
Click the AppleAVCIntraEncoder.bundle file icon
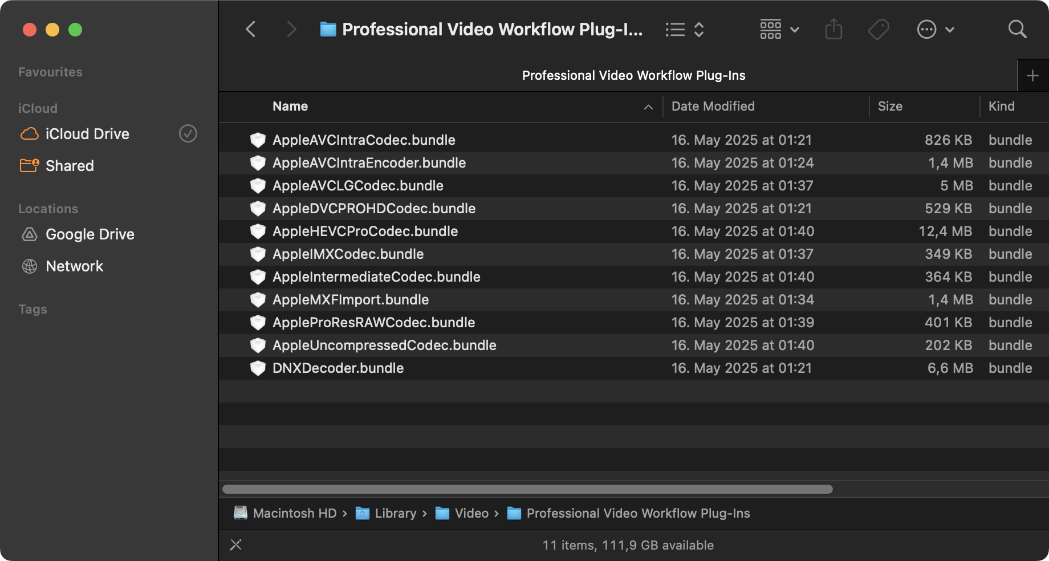point(258,162)
